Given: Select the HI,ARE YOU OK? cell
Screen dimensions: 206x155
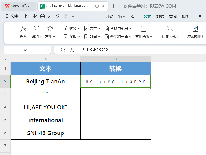Looking at the screenshot, I should point(45,107).
